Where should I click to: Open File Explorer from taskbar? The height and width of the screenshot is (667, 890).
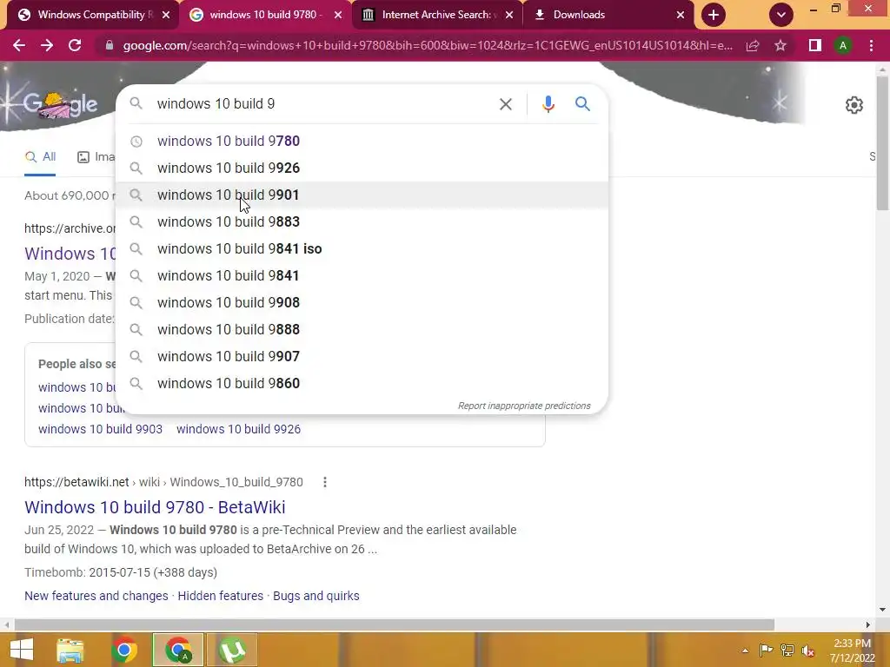tap(70, 650)
